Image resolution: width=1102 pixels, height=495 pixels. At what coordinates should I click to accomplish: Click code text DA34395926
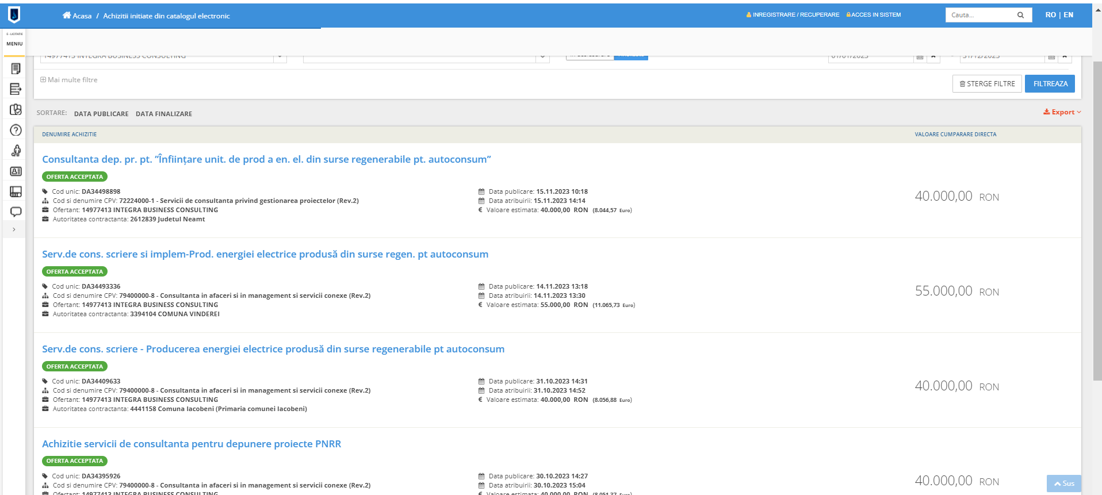point(101,477)
